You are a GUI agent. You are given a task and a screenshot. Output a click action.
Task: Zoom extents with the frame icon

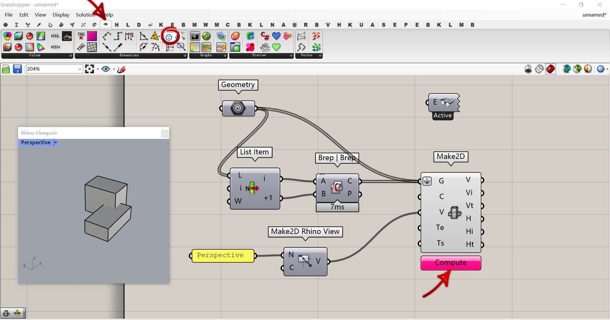90,69
